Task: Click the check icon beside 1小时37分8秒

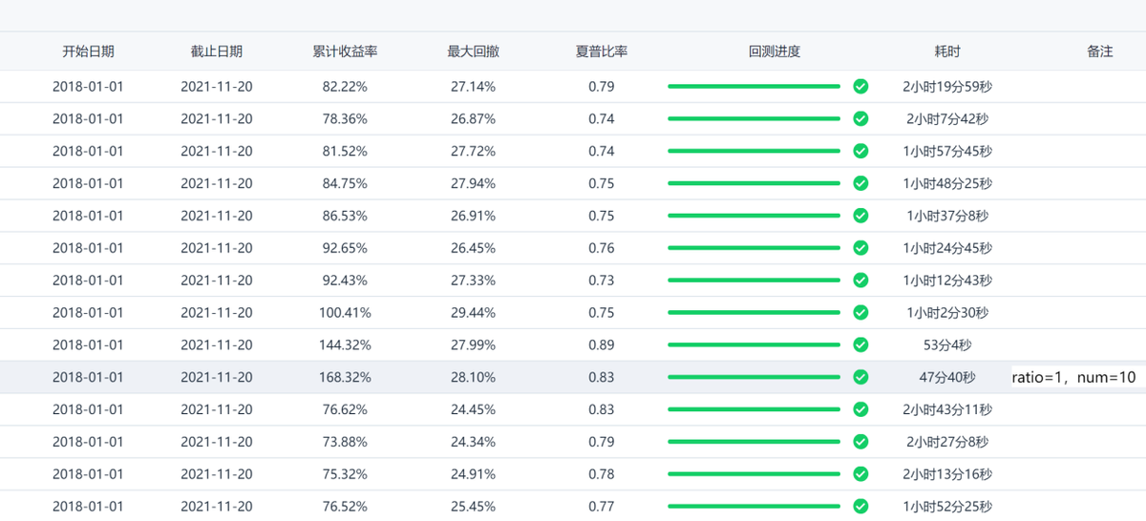Action: [x=860, y=216]
